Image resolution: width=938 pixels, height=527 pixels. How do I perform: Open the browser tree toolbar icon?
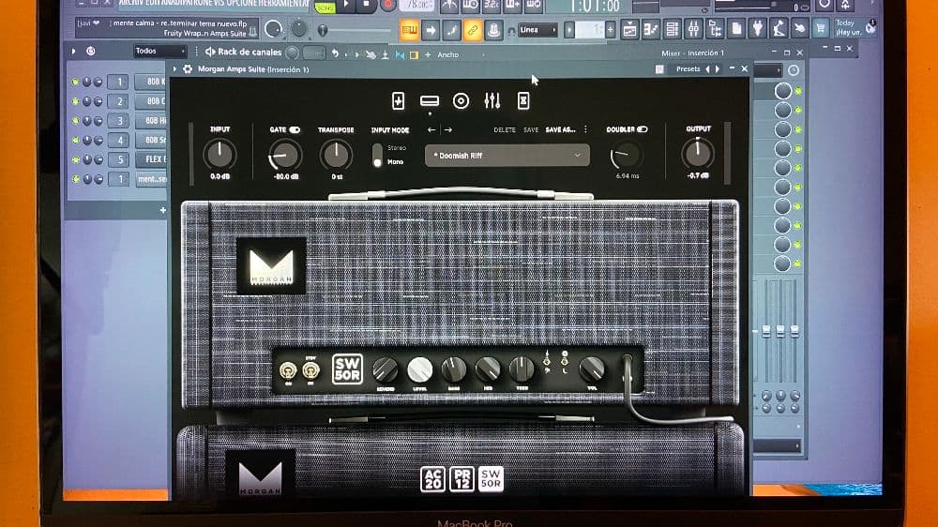tap(715, 29)
